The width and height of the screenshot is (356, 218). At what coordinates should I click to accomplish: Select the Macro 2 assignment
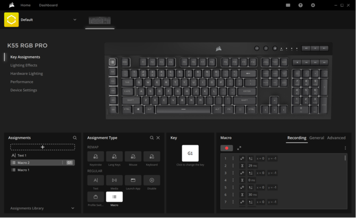pos(43,163)
